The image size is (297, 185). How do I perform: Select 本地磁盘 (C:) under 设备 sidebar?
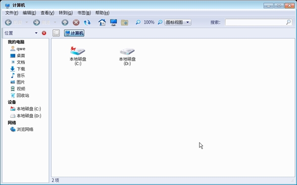26,109
